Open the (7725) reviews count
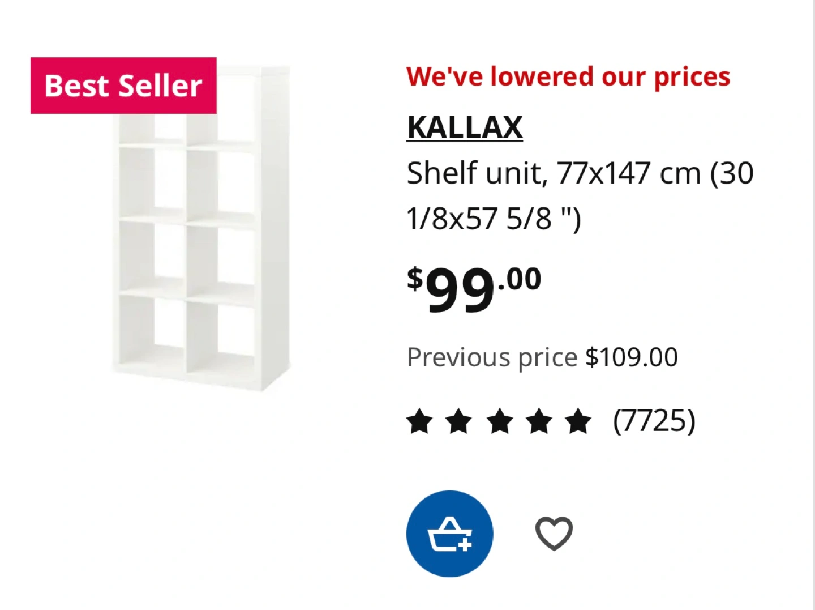The width and height of the screenshot is (815, 610). coord(654,421)
